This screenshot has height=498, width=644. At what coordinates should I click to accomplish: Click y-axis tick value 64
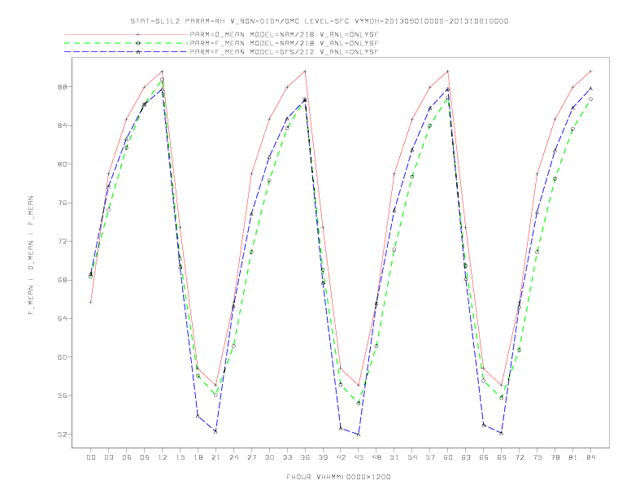coord(63,318)
